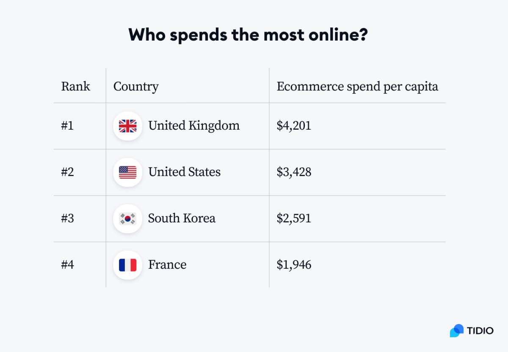This screenshot has height=352, width=508.
Task: Click the #1 rank cell
Action: pos(67,126)
